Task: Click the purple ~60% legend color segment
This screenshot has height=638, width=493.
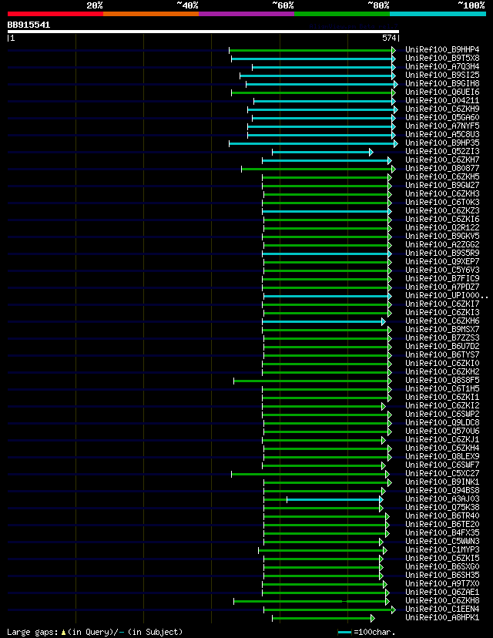Action: (x=246, y=14)
